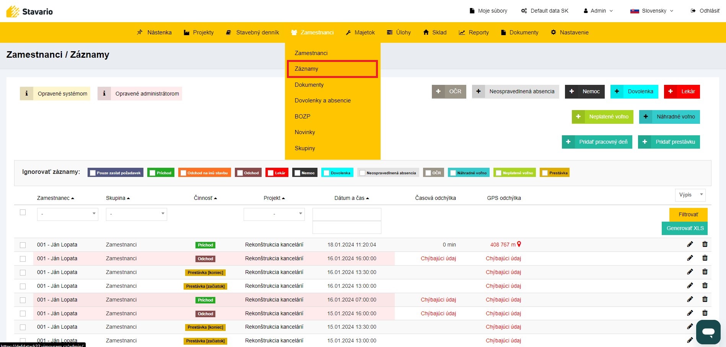Image resolution: width=726 pixels, height=347 pixels.
Task: Toggle ignore Prestávka records checkbox
Action: [x=545, y=173]
